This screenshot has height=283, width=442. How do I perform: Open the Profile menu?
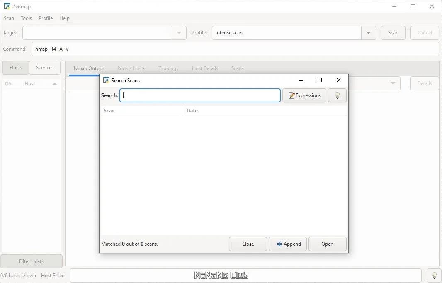46,18
